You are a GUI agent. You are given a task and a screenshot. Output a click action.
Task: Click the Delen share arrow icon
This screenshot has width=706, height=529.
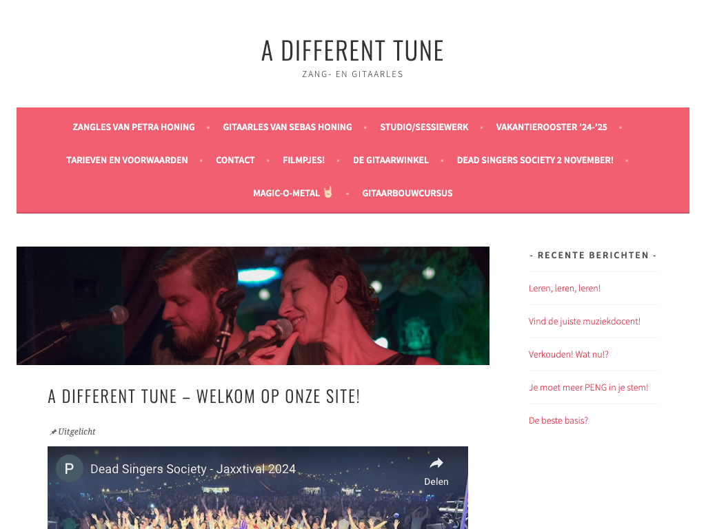click(x=436, y=464)
